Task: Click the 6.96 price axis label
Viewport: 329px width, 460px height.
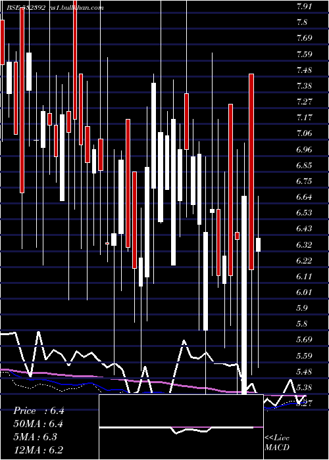Action: 304,150
